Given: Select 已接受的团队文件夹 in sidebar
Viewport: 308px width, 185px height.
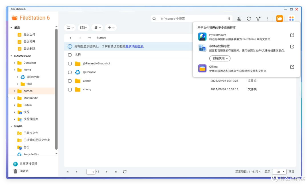Looking at the screenshot, I should (x=37, y=140).
